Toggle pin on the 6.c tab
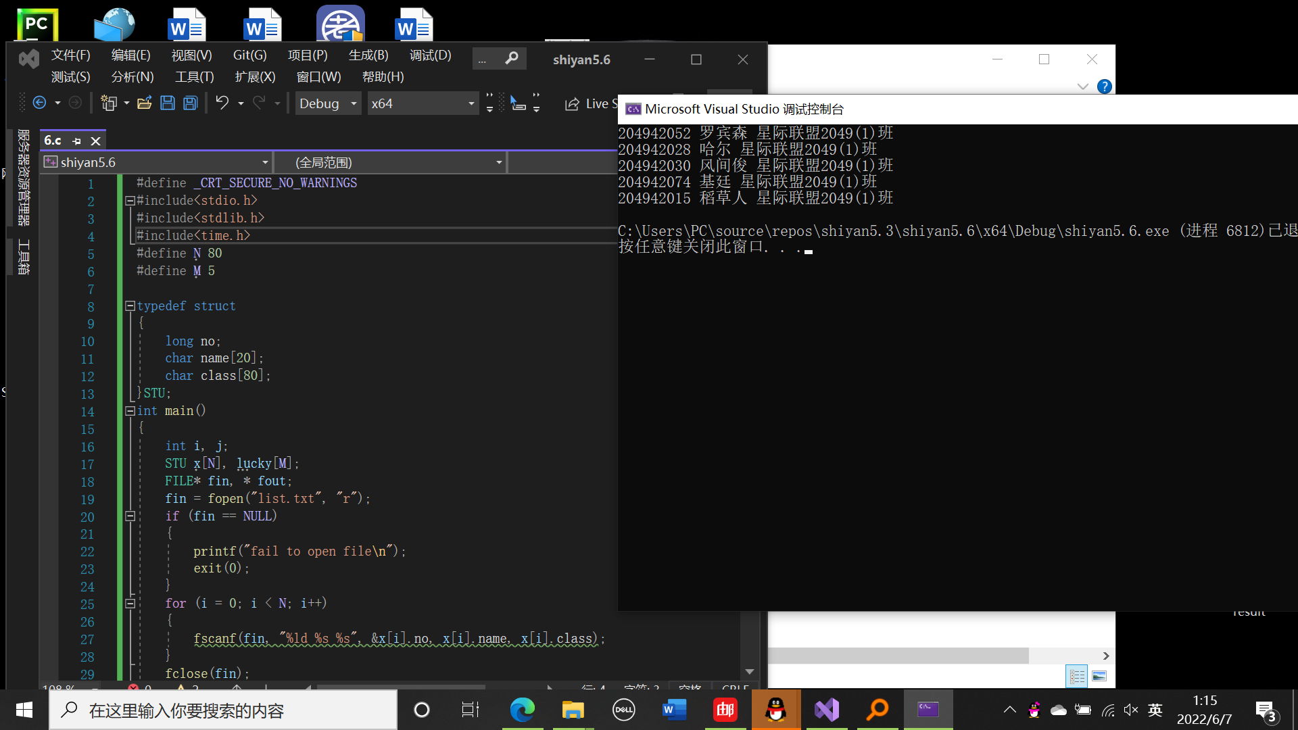Screen dimensions: 1298x730 pyautogui.click(x=76, y=141)
